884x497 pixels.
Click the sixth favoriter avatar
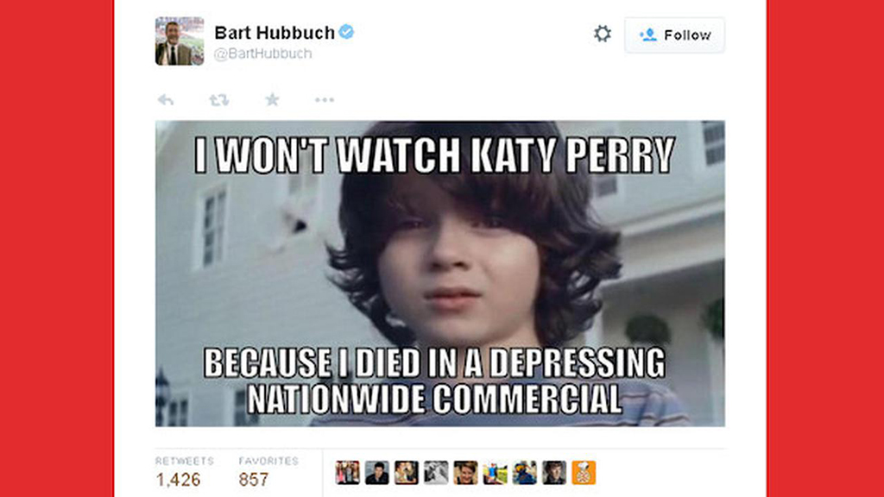tap(495, 472)
